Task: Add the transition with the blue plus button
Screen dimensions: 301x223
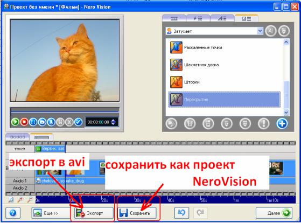Action: (x=282, y=123)
